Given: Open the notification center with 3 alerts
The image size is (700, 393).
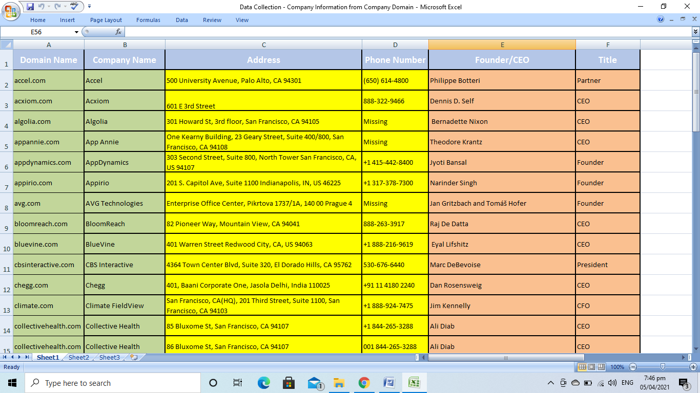Looking at the screenshot, I should [684, 383].
